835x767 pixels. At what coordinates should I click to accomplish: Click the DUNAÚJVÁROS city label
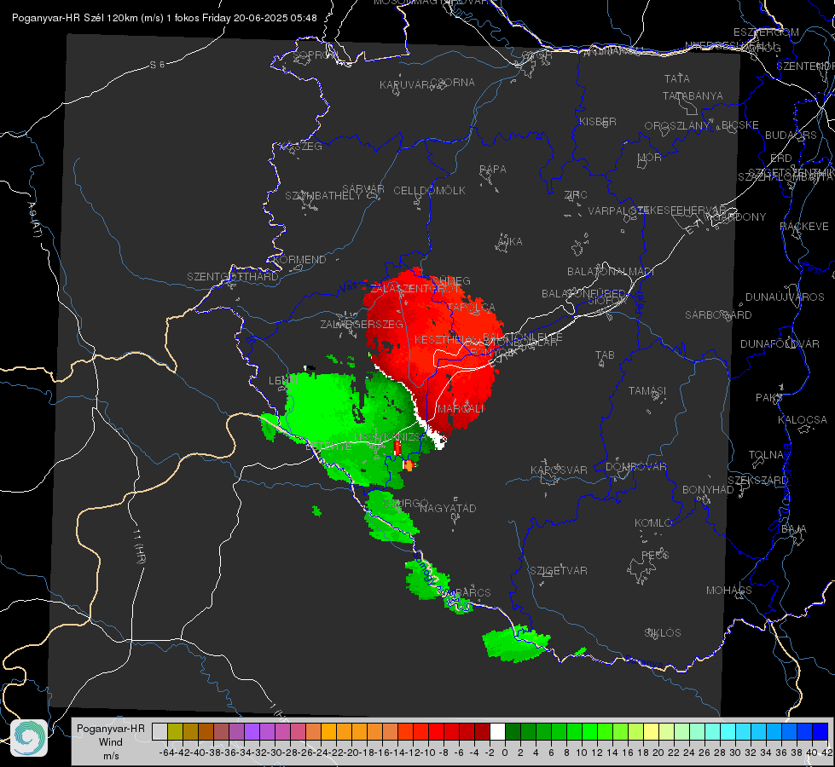[785, 297]
